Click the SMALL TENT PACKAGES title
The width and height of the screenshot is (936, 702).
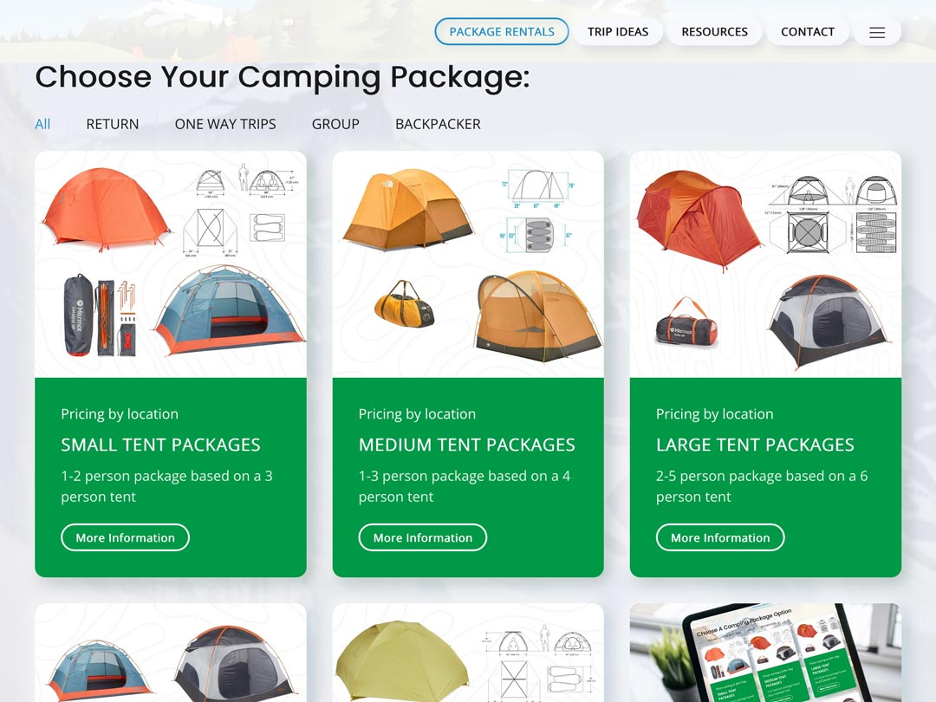click(160, 445)
